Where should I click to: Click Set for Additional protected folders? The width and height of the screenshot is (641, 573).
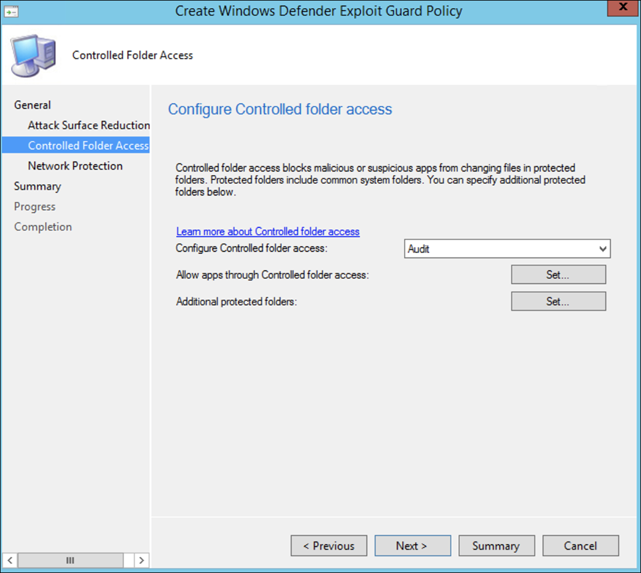click(558, 301)
